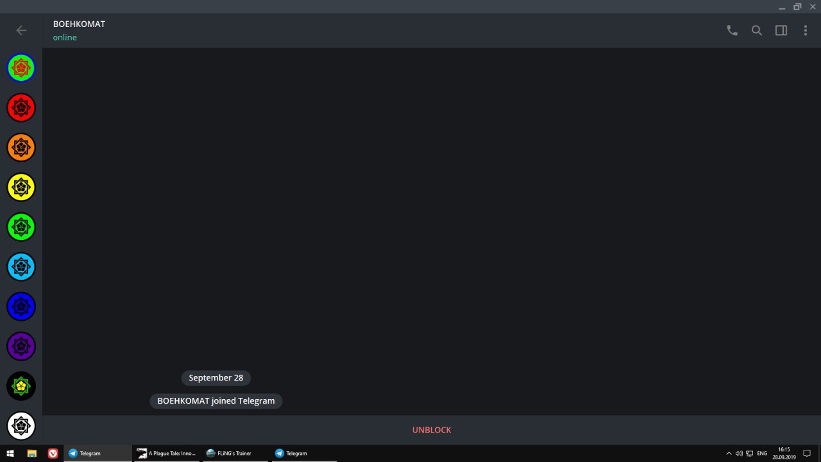Go back using the left arrow

(x=21, y=30)
